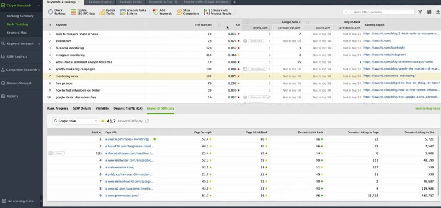The image size is (441, 208).
Task: Click the Update SEO/PPC data icon
Action: [73, 12]
